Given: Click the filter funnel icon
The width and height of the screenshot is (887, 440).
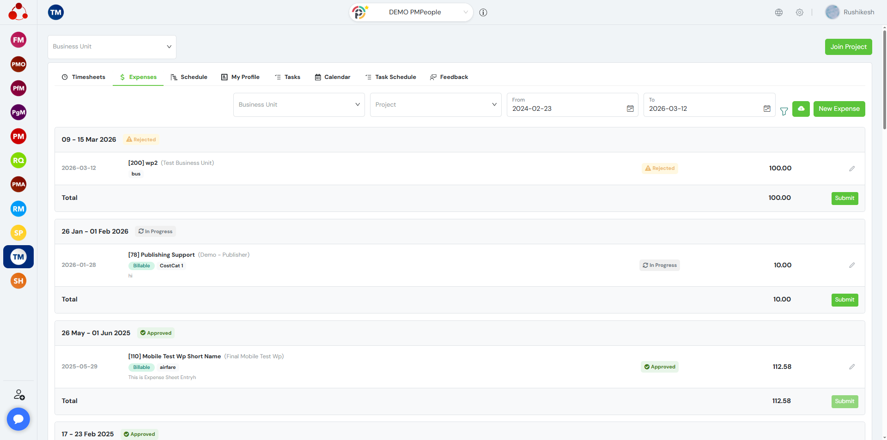Looking at the screenshot, I should (x=784, y=111).
